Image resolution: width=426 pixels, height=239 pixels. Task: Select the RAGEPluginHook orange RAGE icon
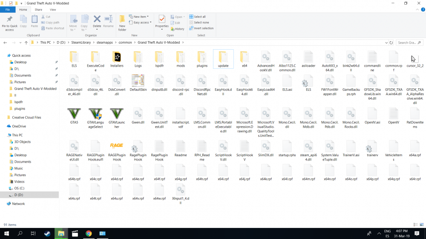tap(116, 146)
